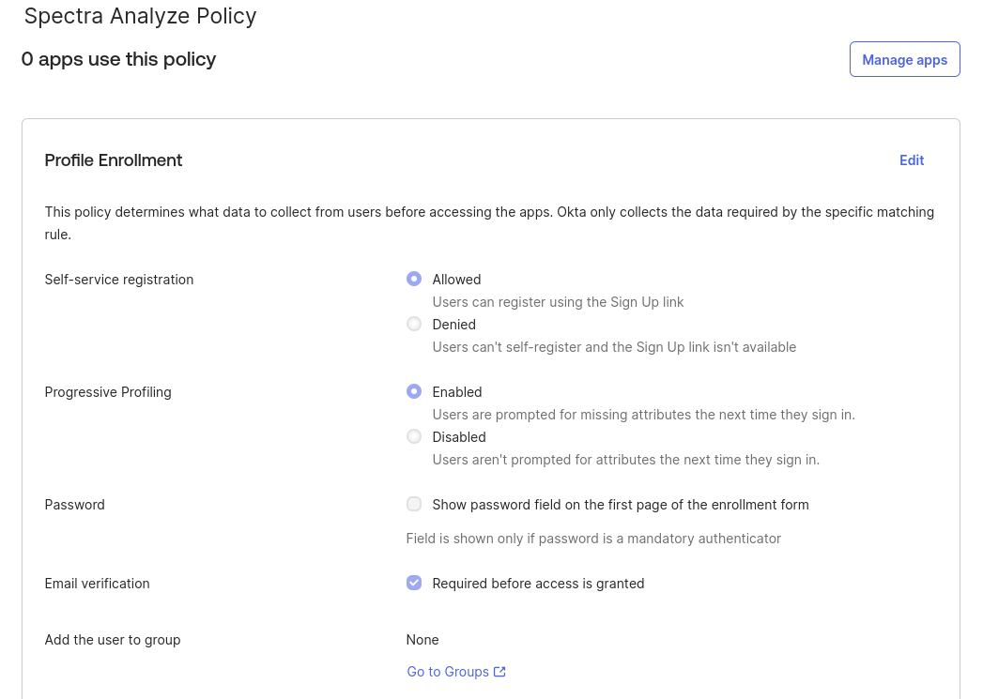Viewport: 983px width, 699px height.
Task: Choose Disabled for Progressive Profiling
Action: click(414, 436)
